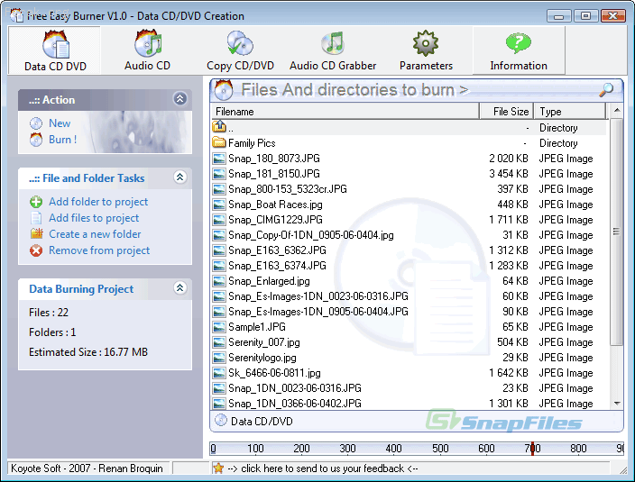Click the disc icon beside Data CD/DVD label
635x482 pixels.
click(x=221, y=421)
